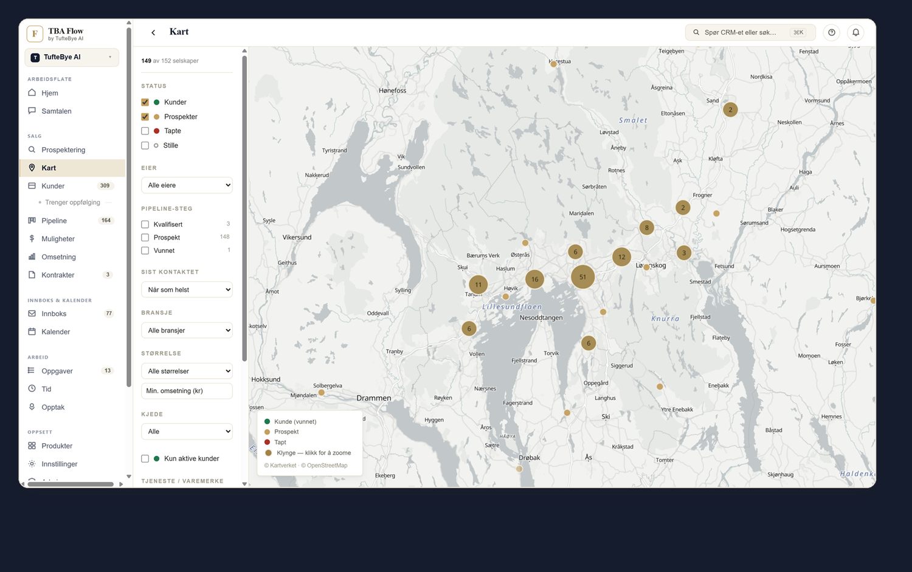Viewport: 912px width, 572px height.
Task: Click the Opptak microphone icon
Action: coord(32,407)
